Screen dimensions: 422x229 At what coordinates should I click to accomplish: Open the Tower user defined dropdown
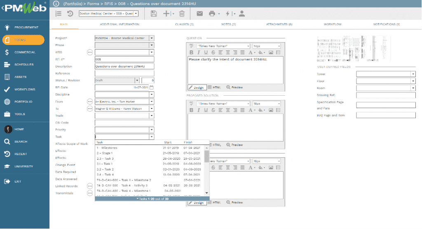pyautogui.click(x=413, y=74)
